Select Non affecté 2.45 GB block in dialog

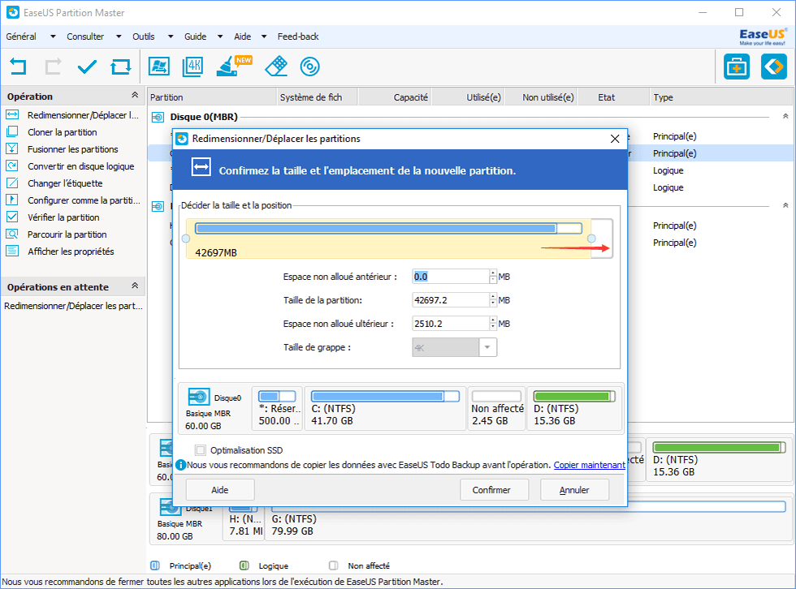[496, 409]
